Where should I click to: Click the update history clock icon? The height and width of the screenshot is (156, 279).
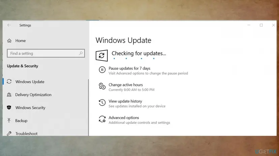(102, 103)
